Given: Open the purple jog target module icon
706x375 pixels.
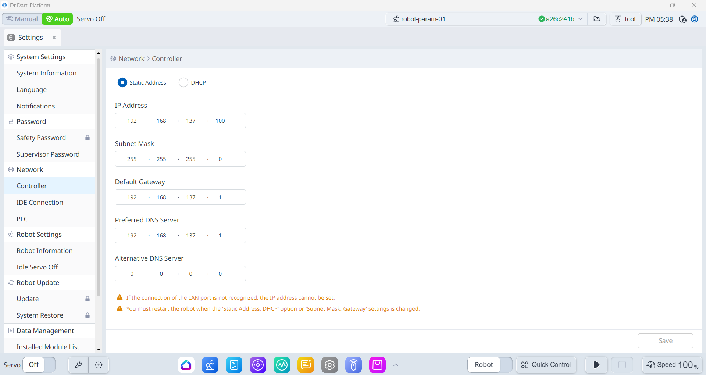Looking at the screenshot, I should click(258, 365).
